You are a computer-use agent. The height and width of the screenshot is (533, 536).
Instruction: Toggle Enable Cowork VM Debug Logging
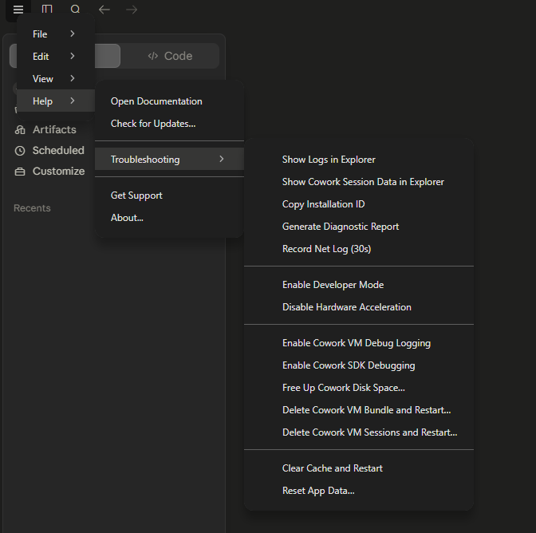(x=359, y=343)
